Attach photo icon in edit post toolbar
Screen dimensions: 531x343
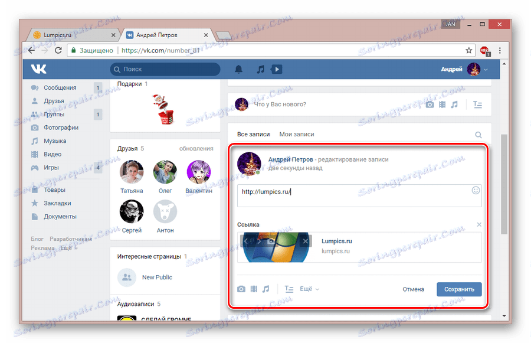tap(241, 289)
